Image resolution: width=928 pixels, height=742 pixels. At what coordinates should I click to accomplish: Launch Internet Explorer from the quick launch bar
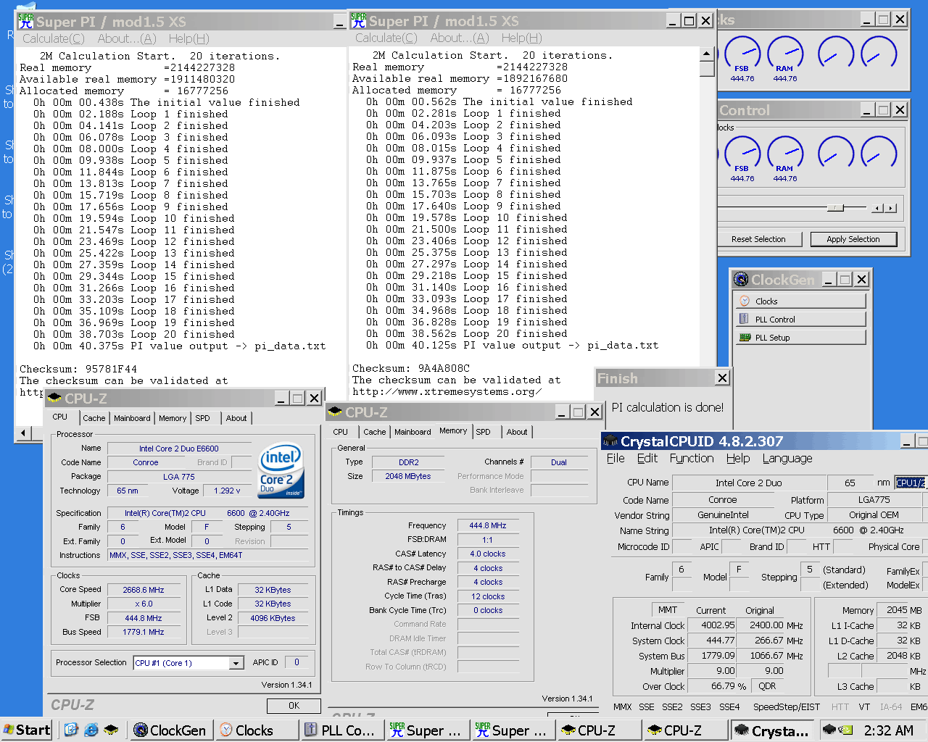click(91, 730)
